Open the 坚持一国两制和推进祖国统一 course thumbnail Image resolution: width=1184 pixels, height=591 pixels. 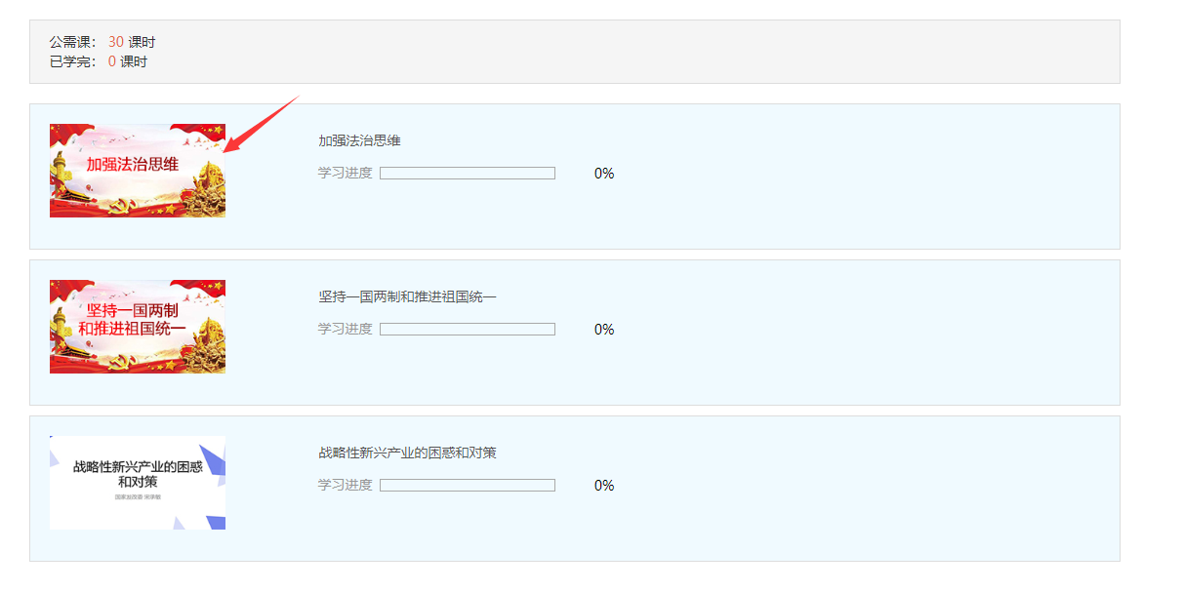coord(138,327)
